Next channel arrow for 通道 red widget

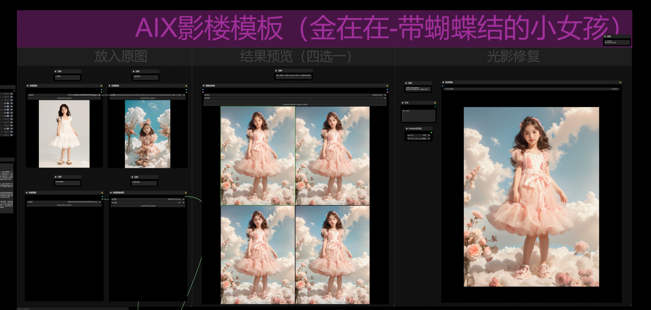pos(184,202)
